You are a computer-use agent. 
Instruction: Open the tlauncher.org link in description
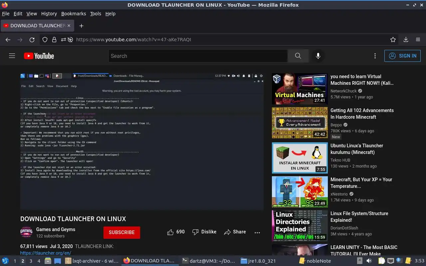coord(46,253)
